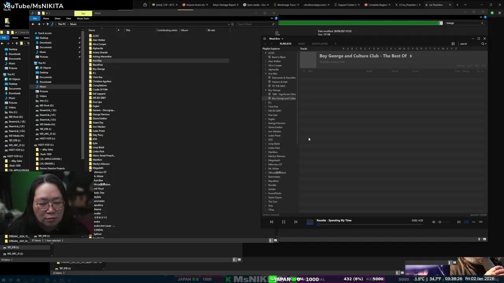
Task: Open the MusicBee equalizer icon
Action: coord(459,222)
